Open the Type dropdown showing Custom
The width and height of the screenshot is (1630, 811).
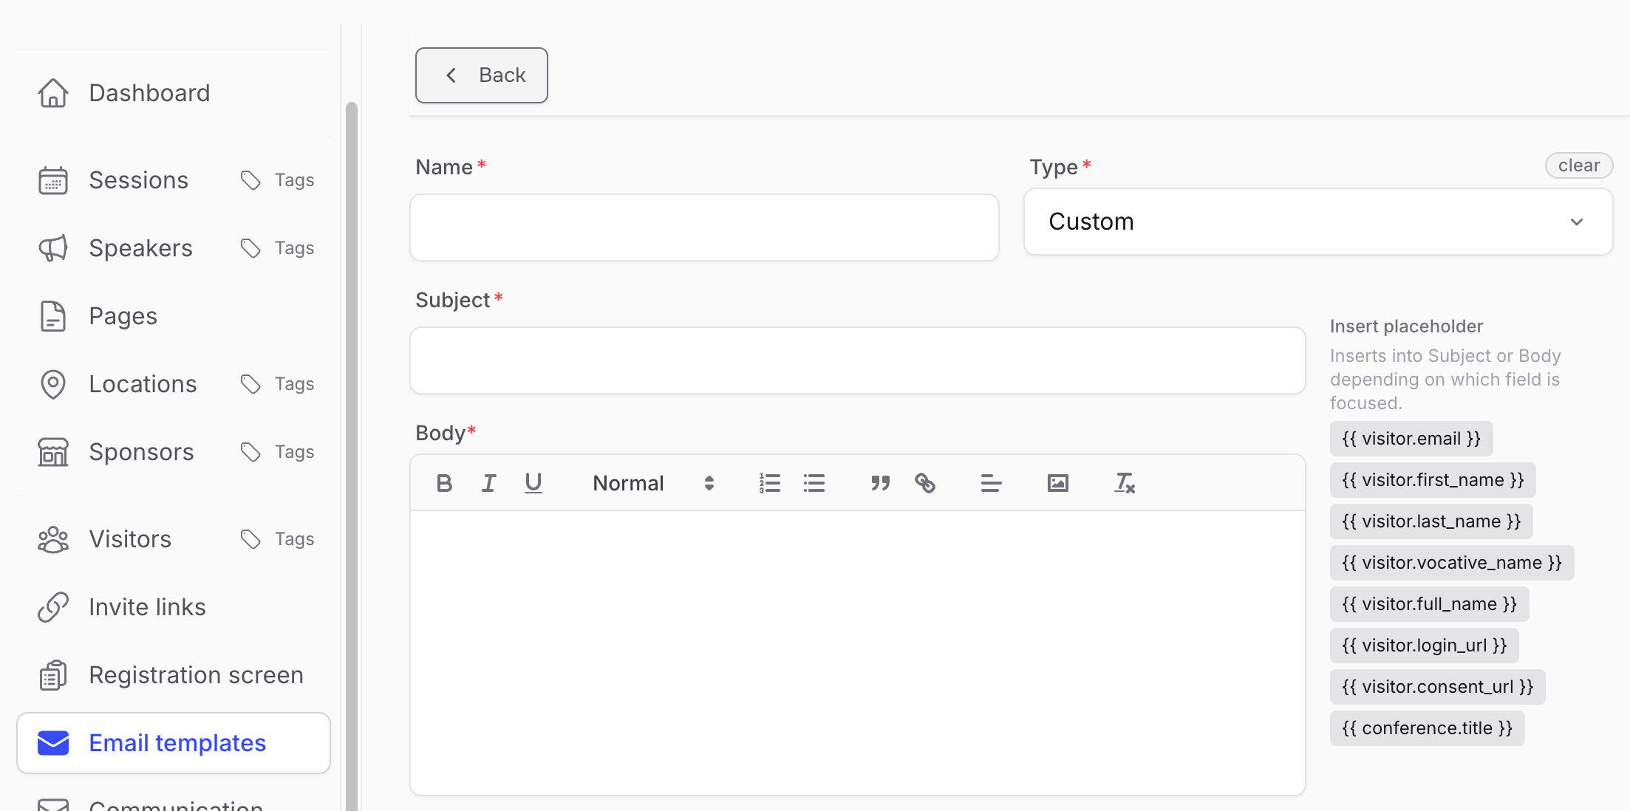(1317, 222)
